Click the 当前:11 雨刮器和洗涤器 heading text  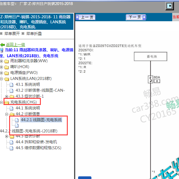tap(37, 53)
